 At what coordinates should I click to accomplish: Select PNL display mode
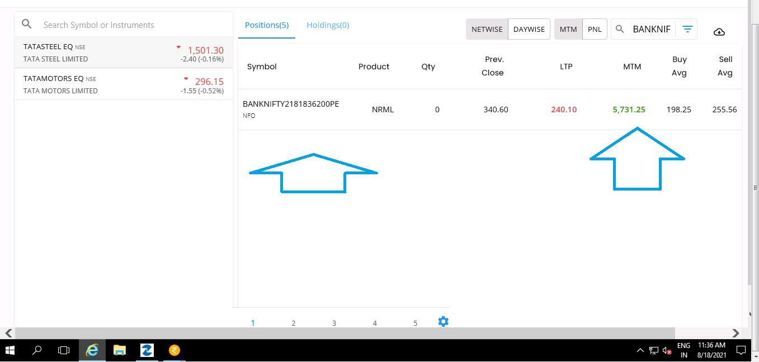click(595, 29)
